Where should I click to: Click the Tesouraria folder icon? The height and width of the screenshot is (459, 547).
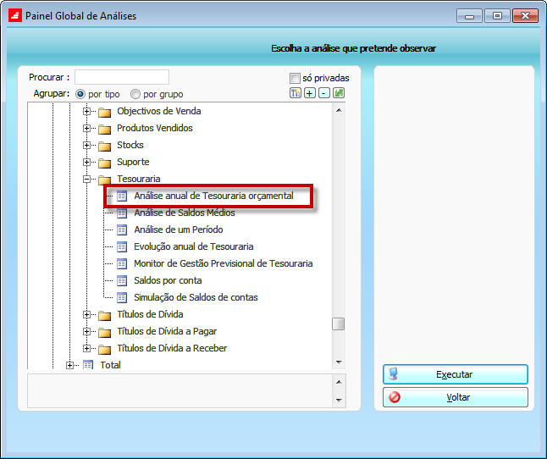[104, 180]
